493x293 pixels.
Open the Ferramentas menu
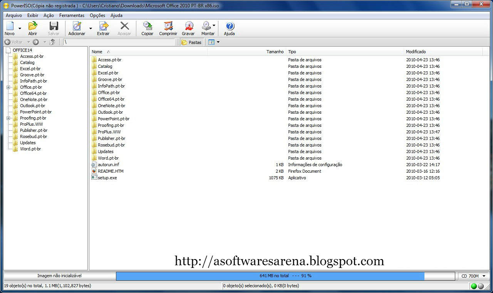click(x=72, y=15)
